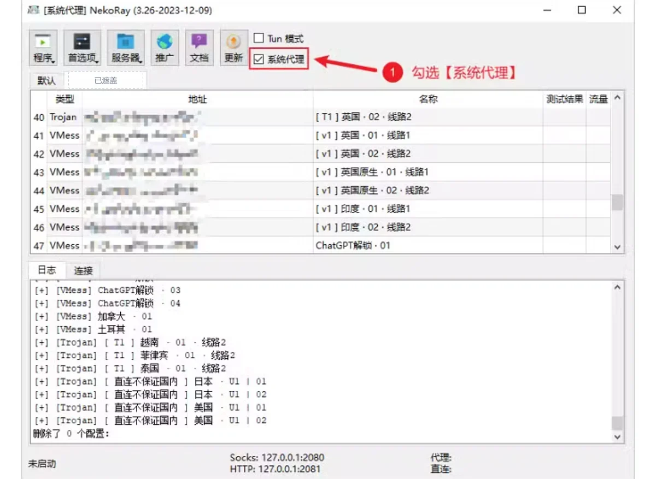Click the 更新 update icon
Screen dimensions: 656x479
(233, 48)
